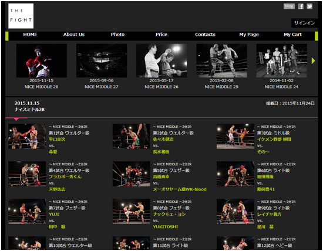
Task: Go to HOME in navigation bar
Action: point(30,35)
